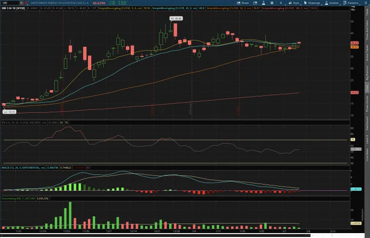Click the pointer icon in bottom bar
This screenshot has height=238, width=370.
[x=332, y=235]
